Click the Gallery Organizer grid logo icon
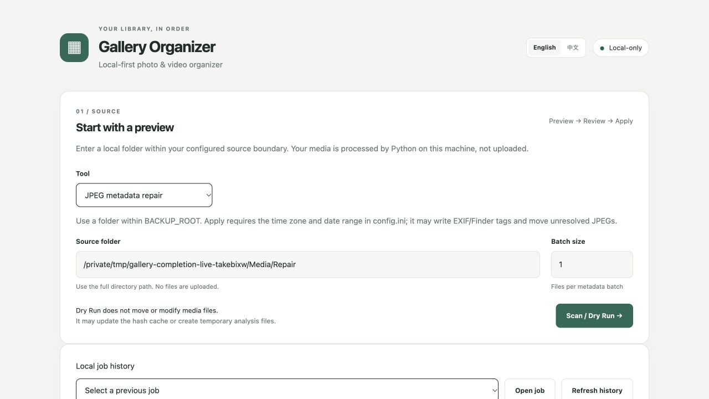 point(74,48)
